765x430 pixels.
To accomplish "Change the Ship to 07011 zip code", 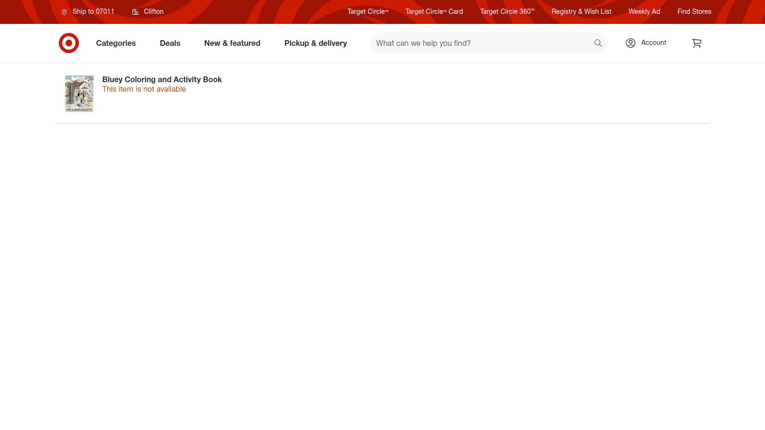I will (x=93, y=11).
